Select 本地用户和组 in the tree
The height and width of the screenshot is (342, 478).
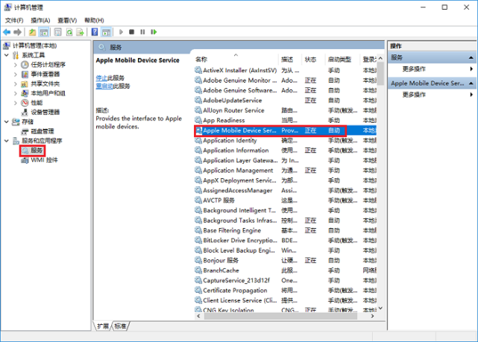click(48, 93)
